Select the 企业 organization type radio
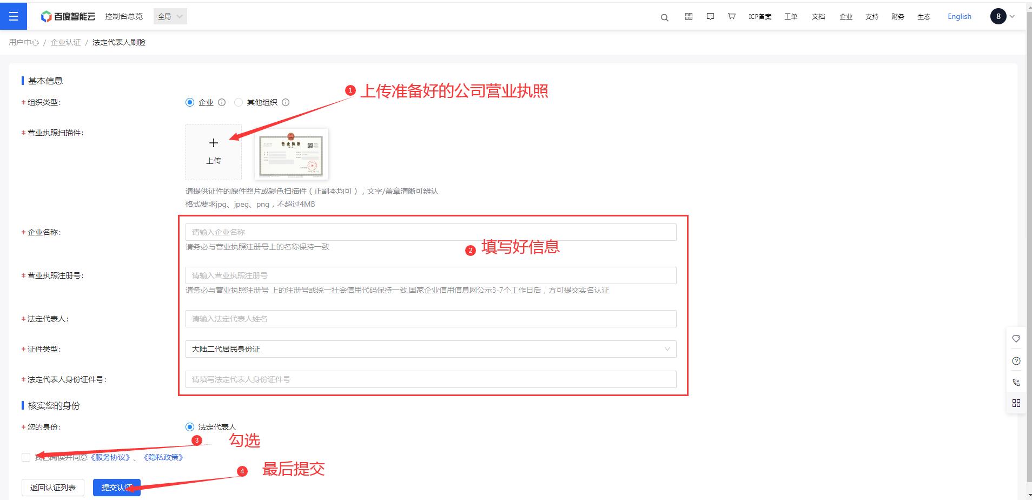The height and width of the screenshot is (500, 1032). [x=190, y=102]
